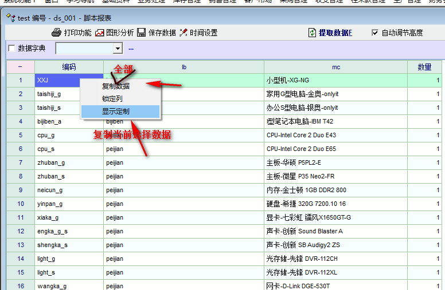The image size is (445, 290).
Task: Expand the data dictionary dropdown arrow
Action: click(x=118, y=49)
